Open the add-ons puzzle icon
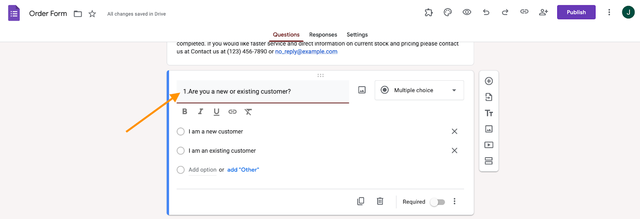Screen dimensions: 640x219 pyautogui.click(x=428, y=12)
